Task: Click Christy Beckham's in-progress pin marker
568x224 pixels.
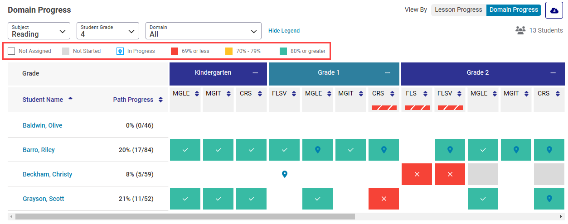Action: [x=284, y=174]
